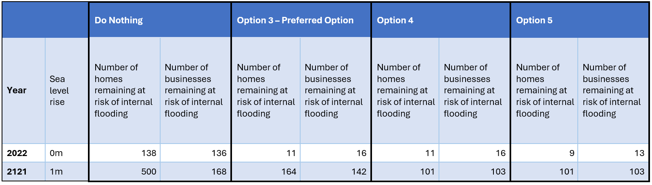Select the Option 5 header cell
The width and height of the screenshot is (652, 185).
point(534,21)
